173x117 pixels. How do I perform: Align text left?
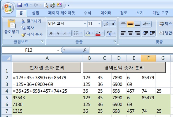123,33
